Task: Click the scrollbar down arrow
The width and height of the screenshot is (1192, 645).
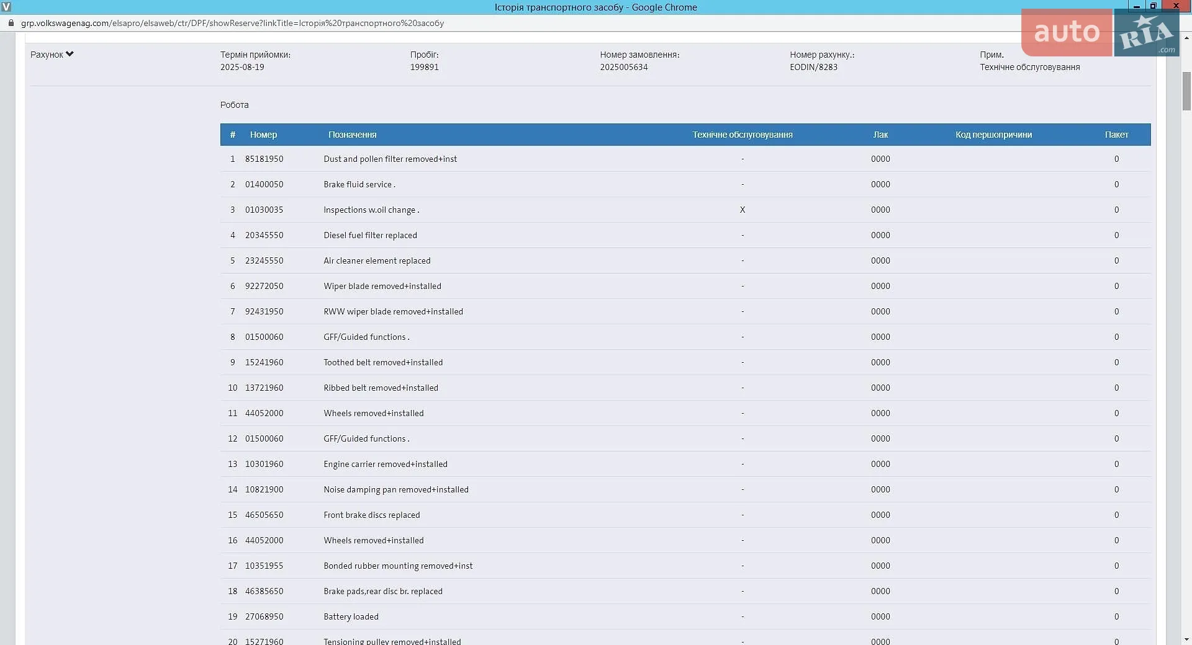Action: click(x=1186, y=639)
